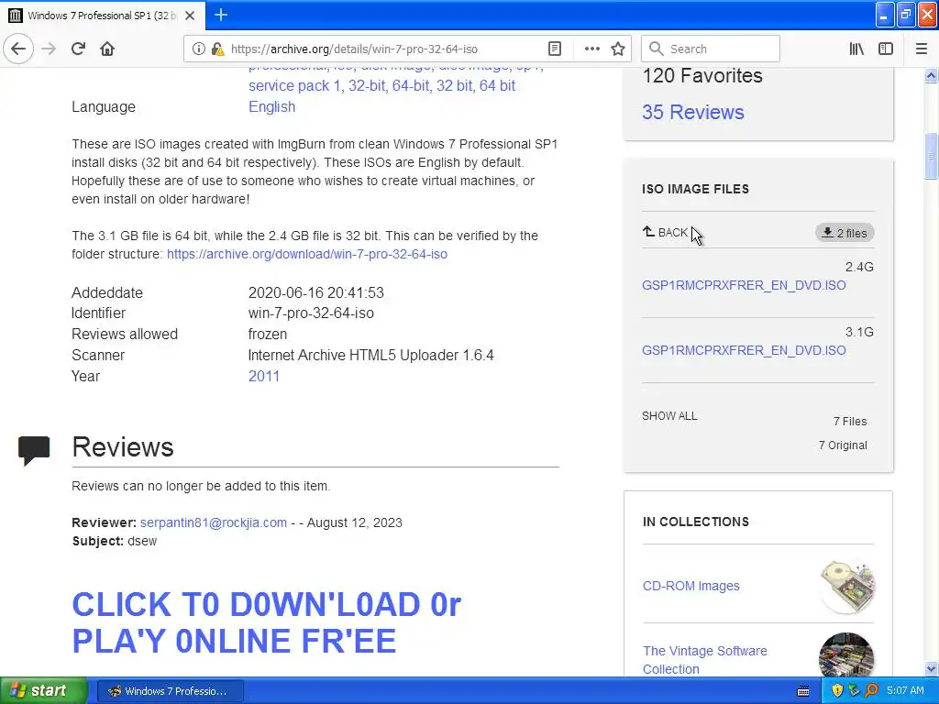Bookmark this page with the star
Screen dimensions: 939x704
[x=618, y=49]
